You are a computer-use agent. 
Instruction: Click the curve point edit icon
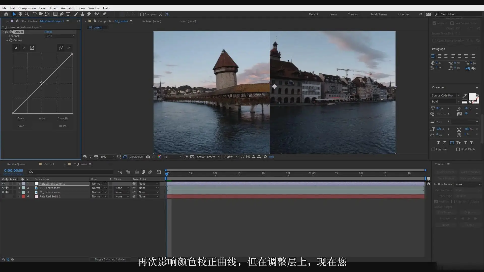61,48
